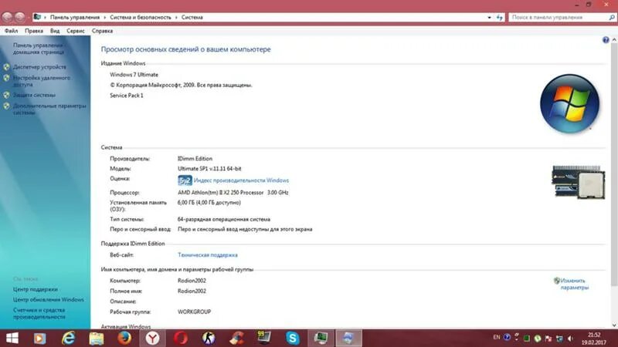
Task: Click the vertical scrollbar thumb
Action: click(x=614, y=165)
